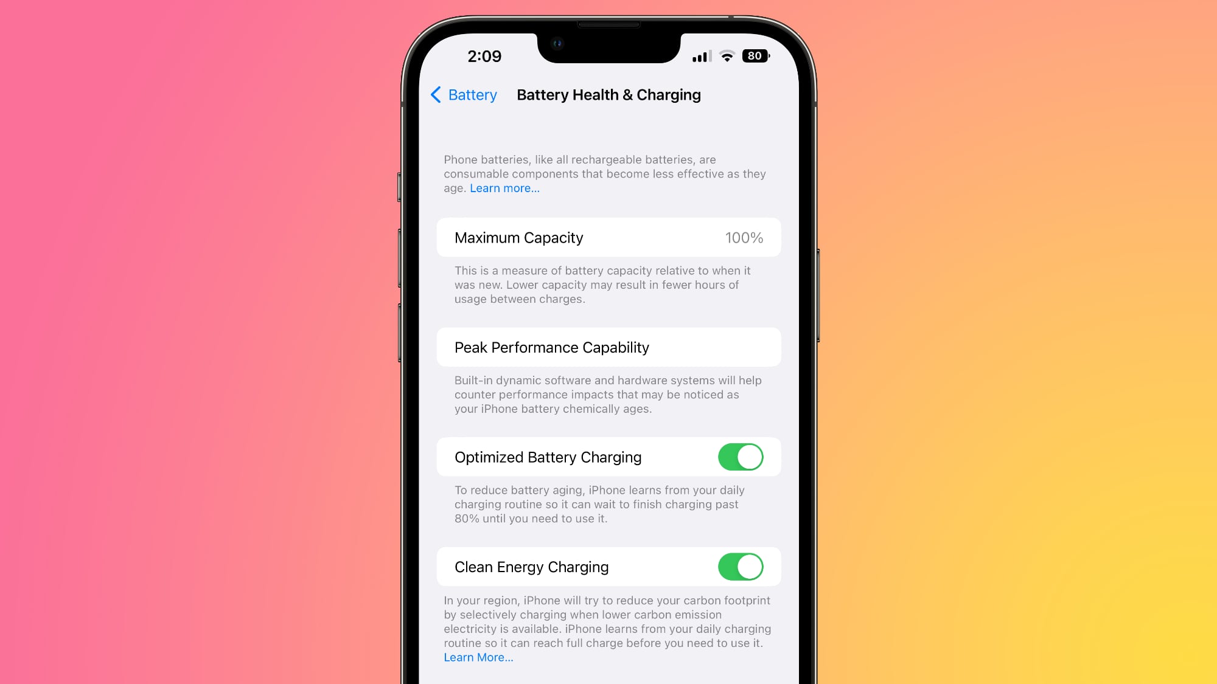Tap the green toggle for Optimized Battery Charging
Screen dimensions: 1217x684
pos(740,457)
